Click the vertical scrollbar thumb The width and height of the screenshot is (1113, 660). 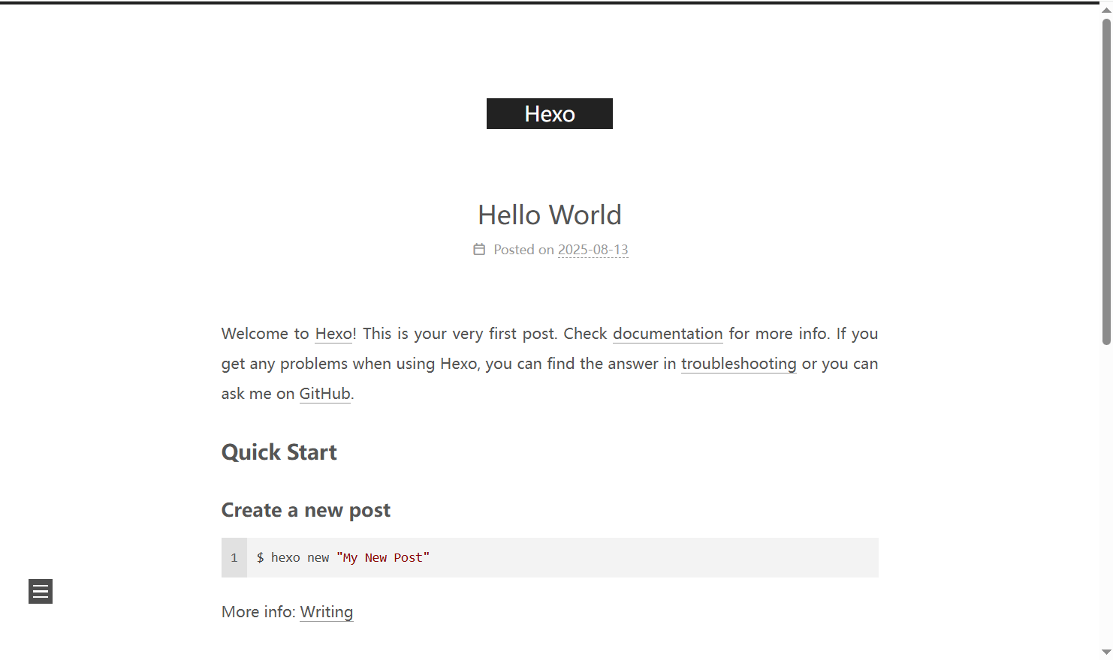(x=1106, y=180)
